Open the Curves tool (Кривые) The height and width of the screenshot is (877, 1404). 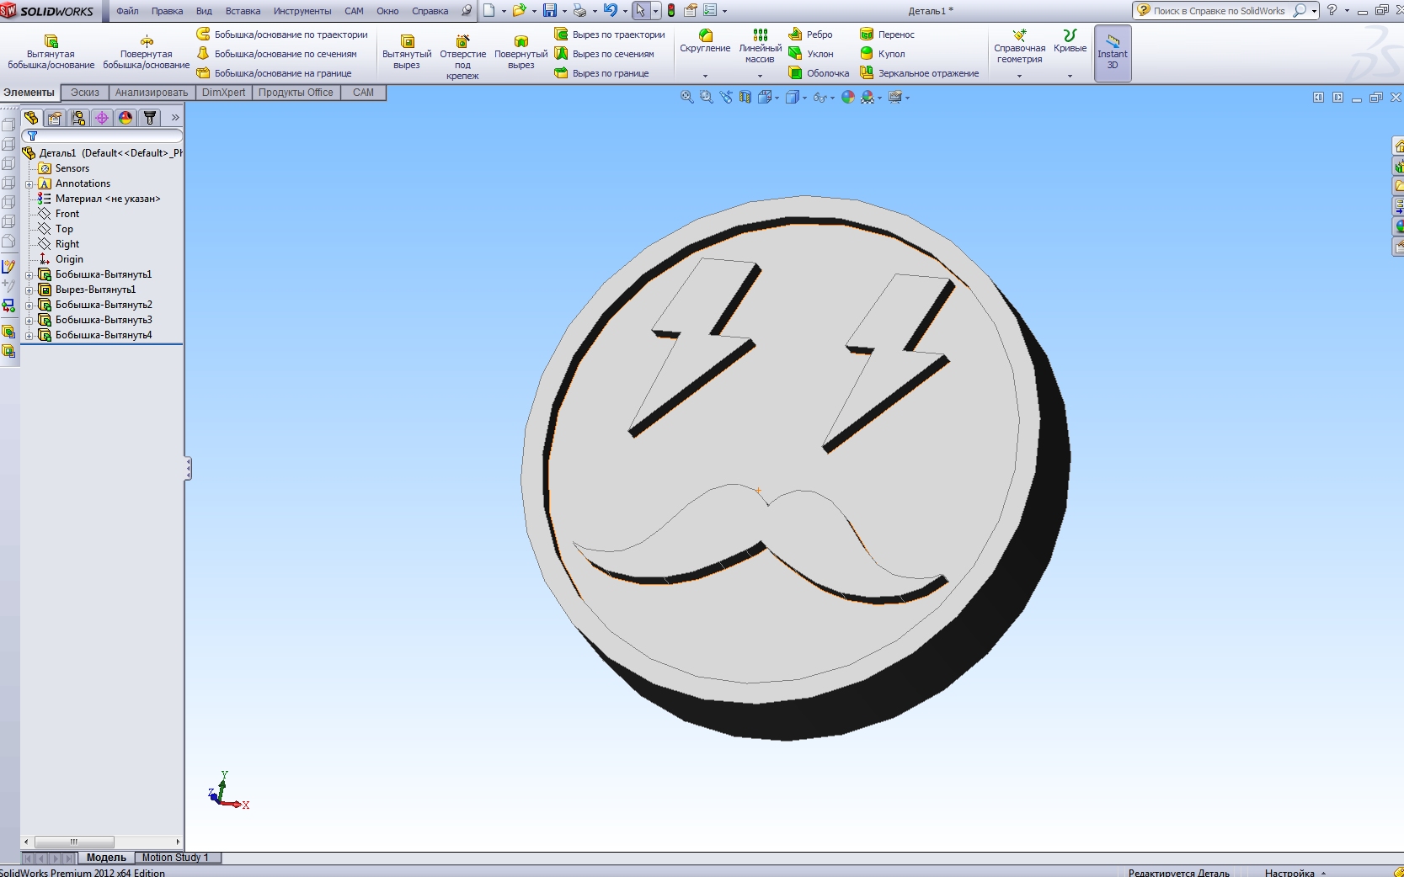click(1070, 41)
